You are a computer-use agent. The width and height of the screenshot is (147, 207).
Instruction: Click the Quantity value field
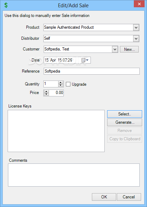click(51, 84)
